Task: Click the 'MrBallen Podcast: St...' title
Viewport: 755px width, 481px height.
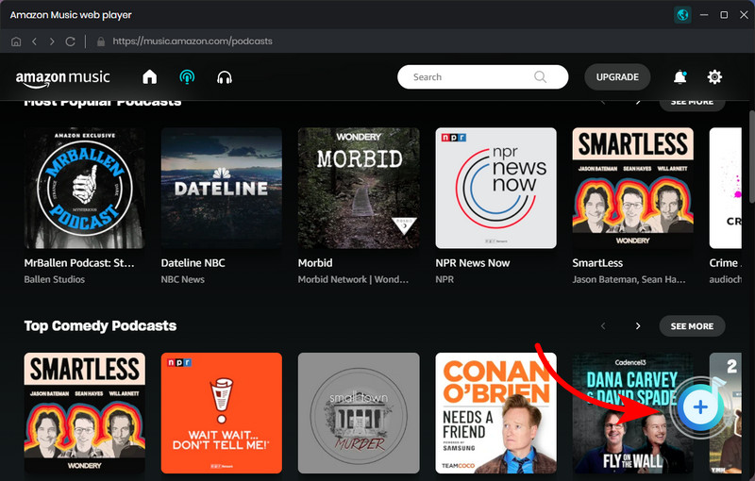Action: coord(79,263)
